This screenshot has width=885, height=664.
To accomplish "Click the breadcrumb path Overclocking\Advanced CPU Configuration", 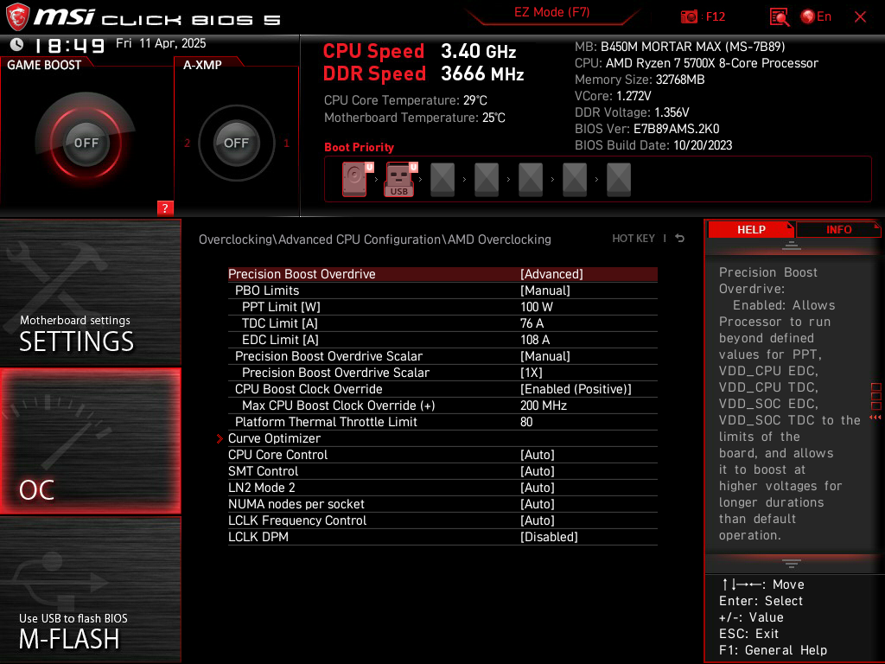I will (x=375, y=239).
